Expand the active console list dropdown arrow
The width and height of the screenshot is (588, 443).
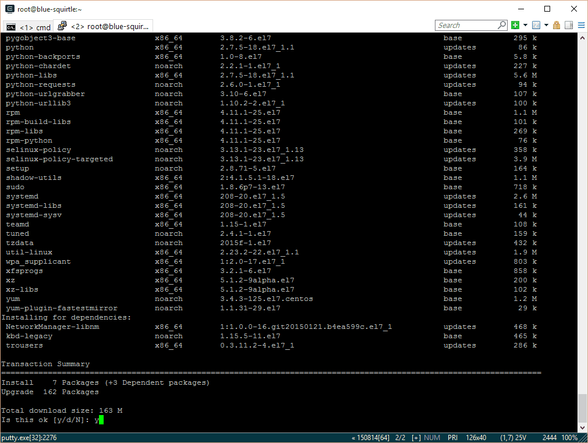pos(546,25)
